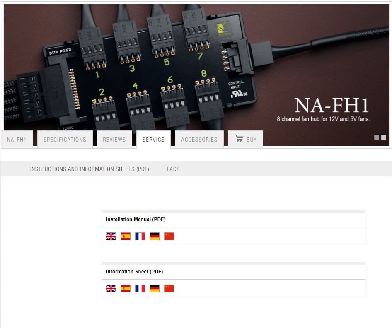392x328 pixels.
Task: View the Accessories tab
Action: (199, 140)
